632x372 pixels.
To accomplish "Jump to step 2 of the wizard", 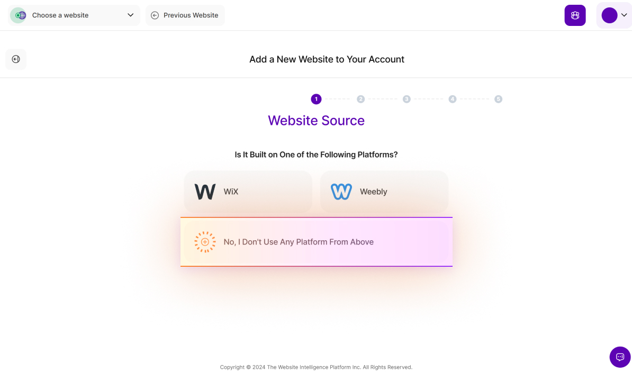I will coord(360,99).
